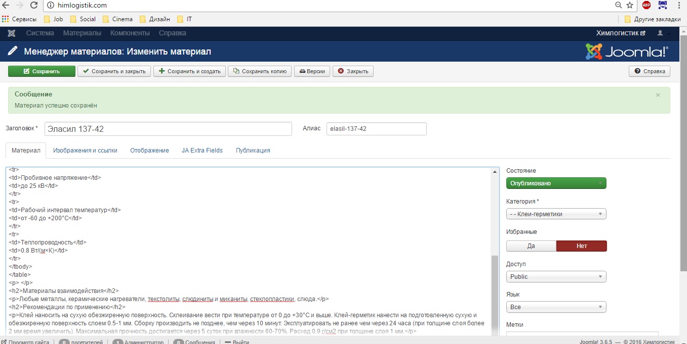Open the Состояние Опубликовано dropdown
Image resolution: width=687 pixels, height=344 pixels.
[556, 183]
